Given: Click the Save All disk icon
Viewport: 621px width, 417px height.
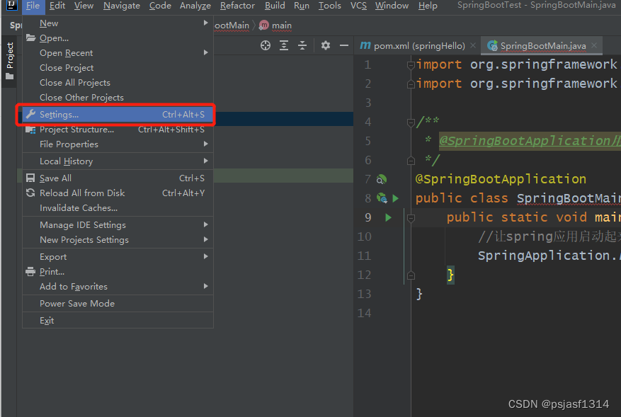Looking at the screenshot, I should pos(30,178).
